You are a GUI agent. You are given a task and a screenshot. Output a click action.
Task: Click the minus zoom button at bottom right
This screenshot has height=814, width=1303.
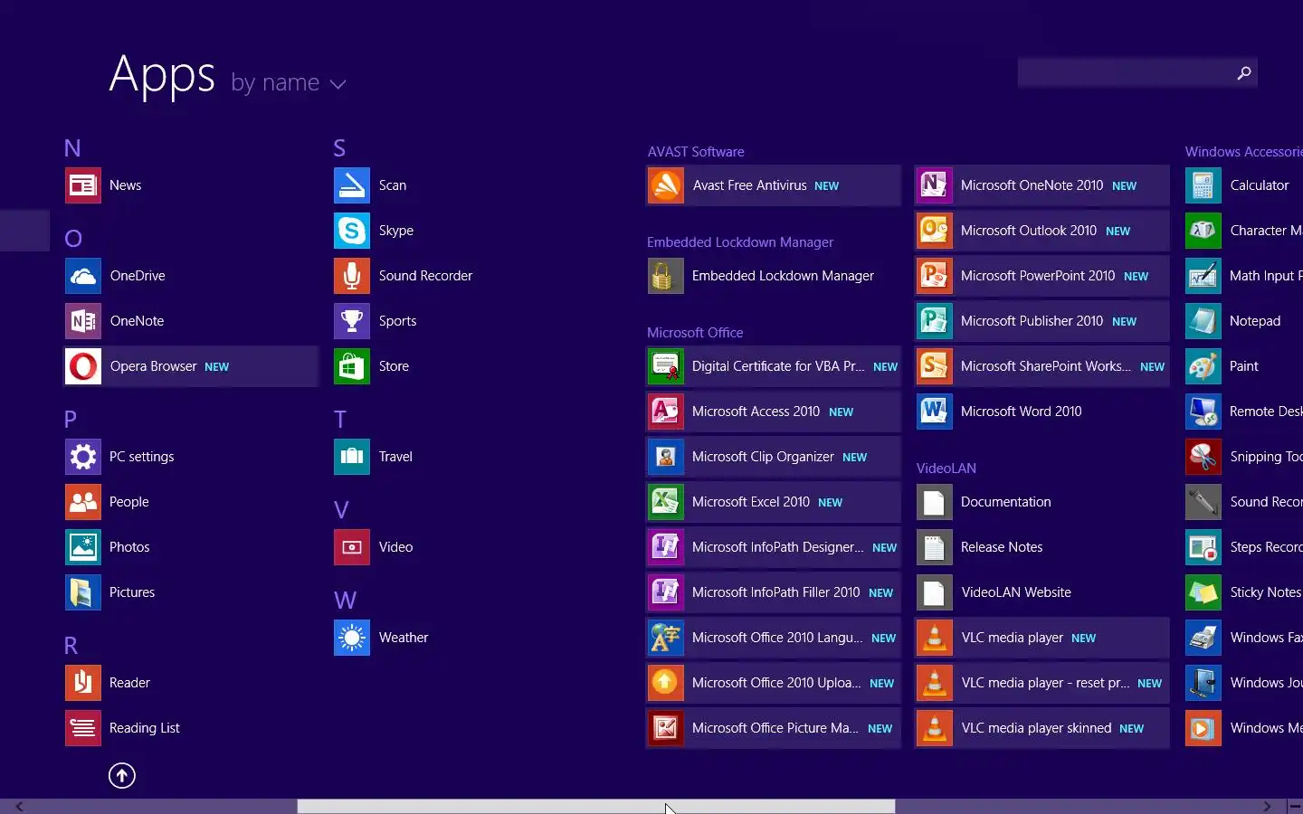1294,807
